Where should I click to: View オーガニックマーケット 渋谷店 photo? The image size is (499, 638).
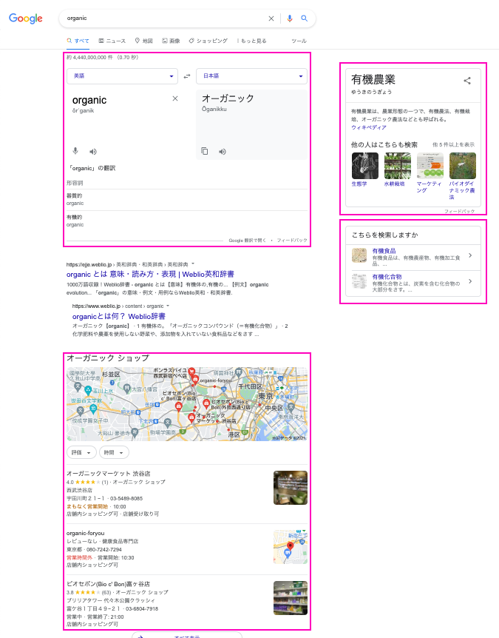pyautogui.click(x=291, y=488)
